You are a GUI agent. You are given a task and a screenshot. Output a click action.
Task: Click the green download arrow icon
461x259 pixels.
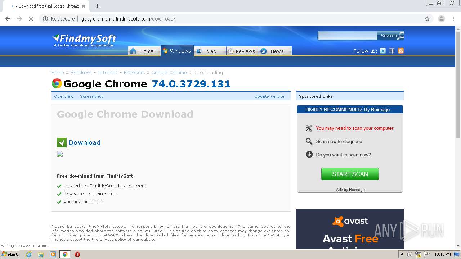point(62,142)
